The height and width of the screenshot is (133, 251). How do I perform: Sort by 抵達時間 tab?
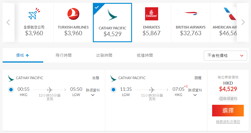[145, 55]
